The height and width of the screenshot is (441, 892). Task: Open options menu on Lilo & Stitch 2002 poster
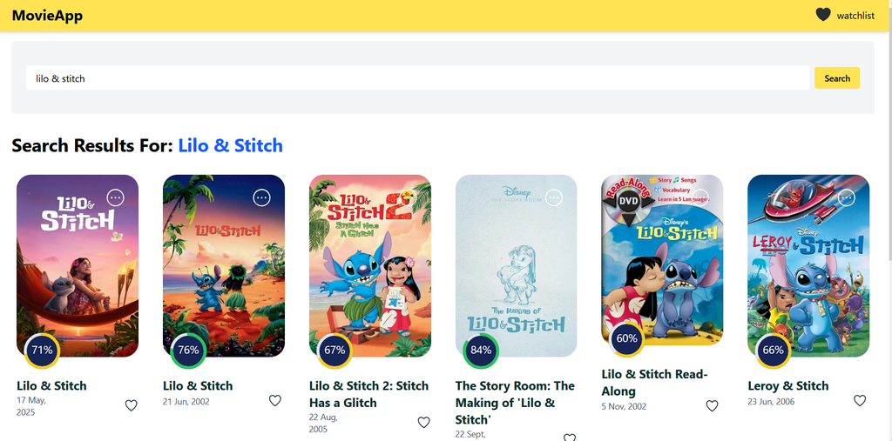pyautogui.click(x=261, y=197)
